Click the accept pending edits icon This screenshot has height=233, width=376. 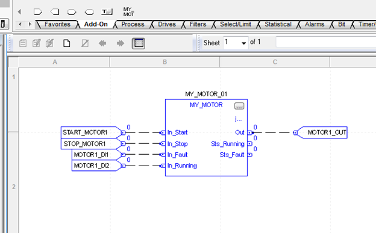click(x=36, y=43)
